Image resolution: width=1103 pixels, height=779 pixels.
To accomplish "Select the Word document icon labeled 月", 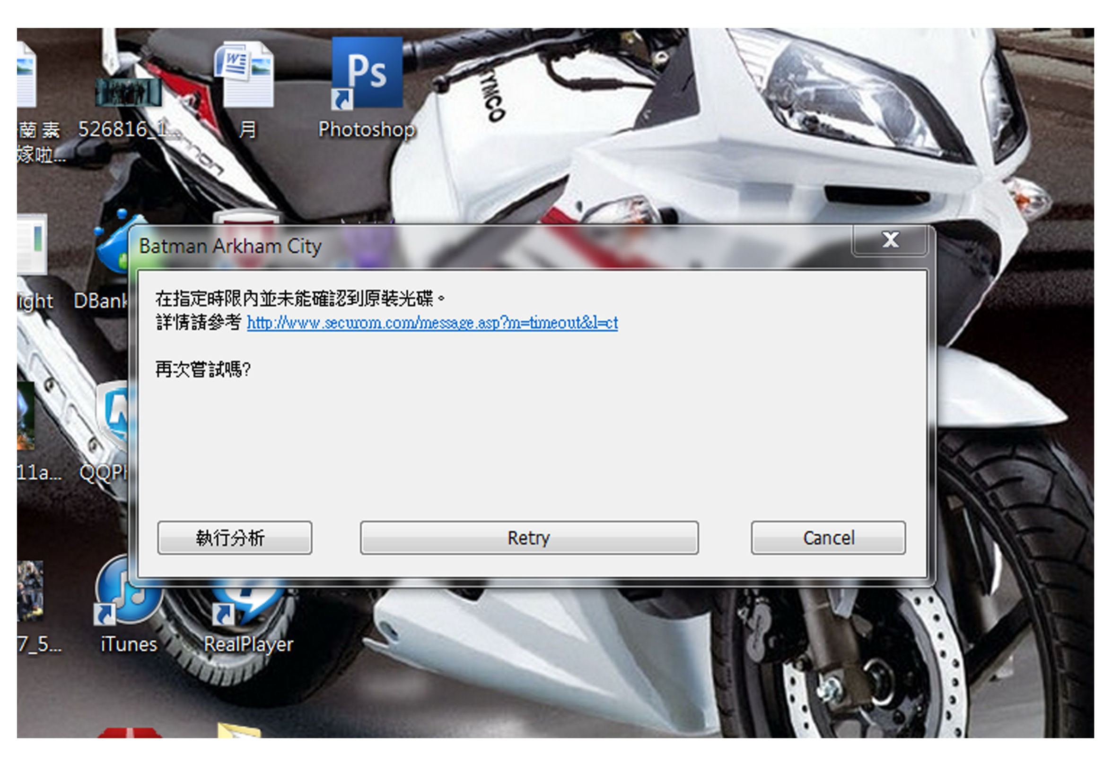I will point(244,74).
